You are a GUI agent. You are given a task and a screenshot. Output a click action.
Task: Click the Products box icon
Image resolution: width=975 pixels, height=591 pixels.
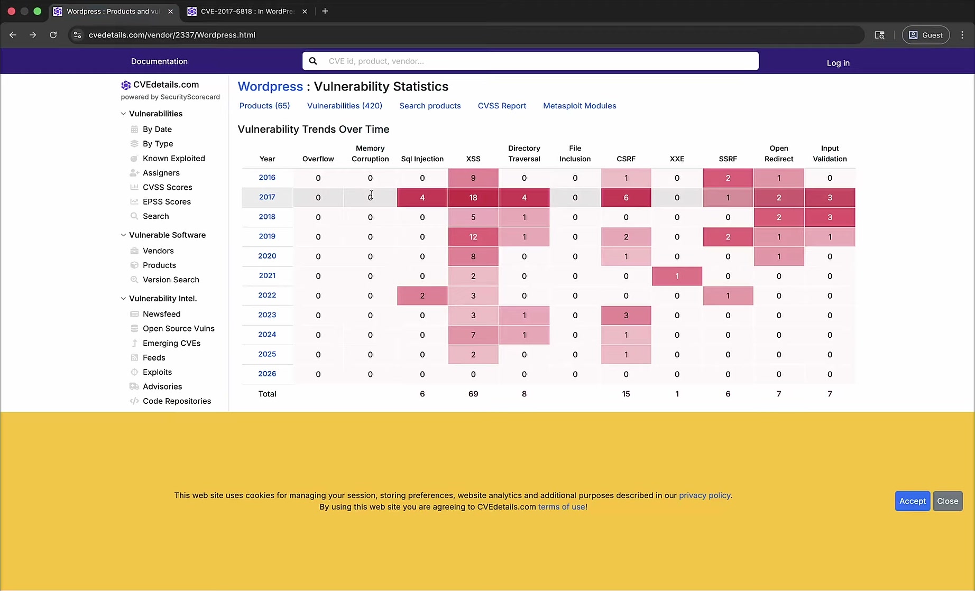134,265
